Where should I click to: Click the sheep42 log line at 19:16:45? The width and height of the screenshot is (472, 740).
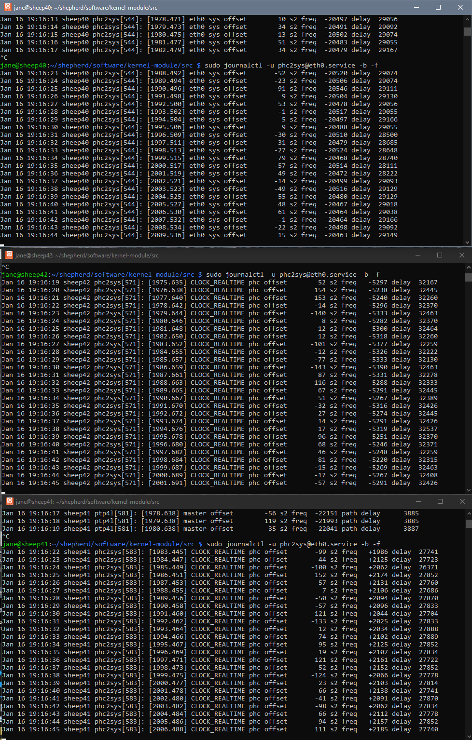point(220,483)
